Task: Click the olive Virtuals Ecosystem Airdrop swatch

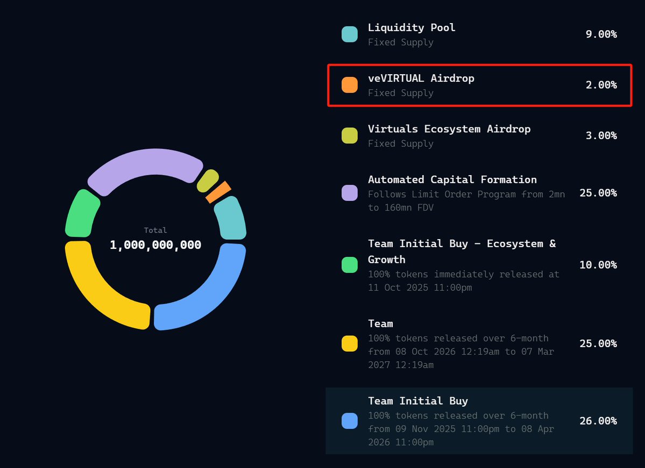Action: pyautogui.click(x=350, y=135)
